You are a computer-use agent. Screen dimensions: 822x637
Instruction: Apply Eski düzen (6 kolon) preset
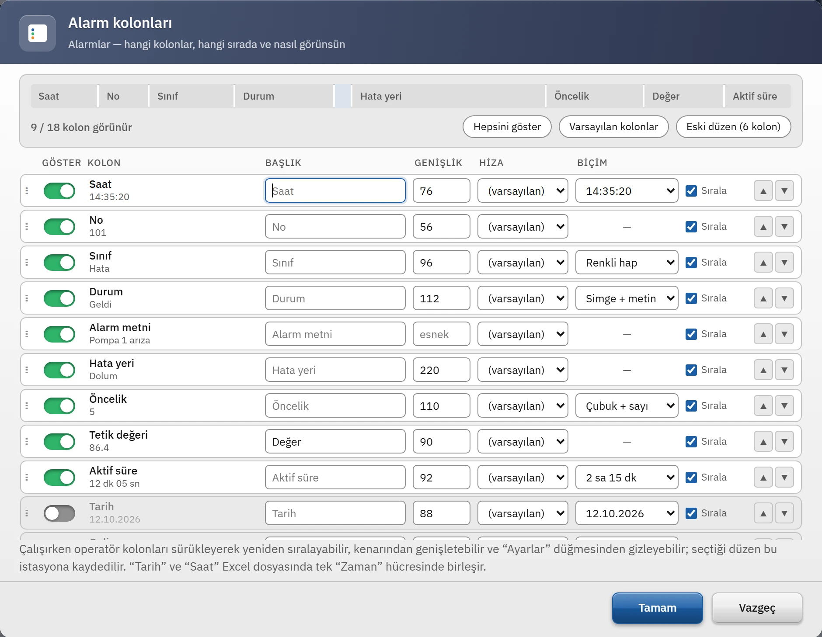(734, 127)
